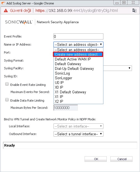Click the Chrome window title icon
140x172 pixels.
[3, 3]
